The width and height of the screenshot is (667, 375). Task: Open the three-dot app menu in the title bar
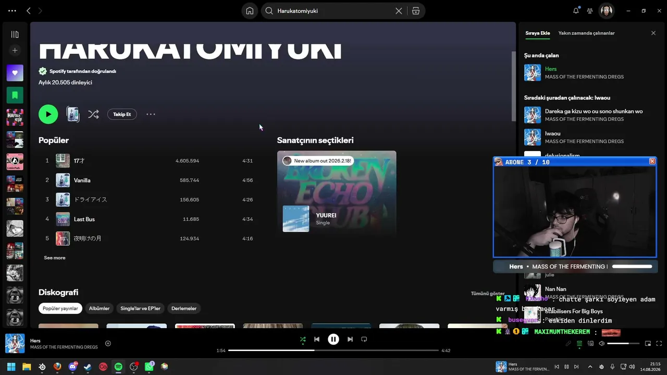tap(12, 11)
